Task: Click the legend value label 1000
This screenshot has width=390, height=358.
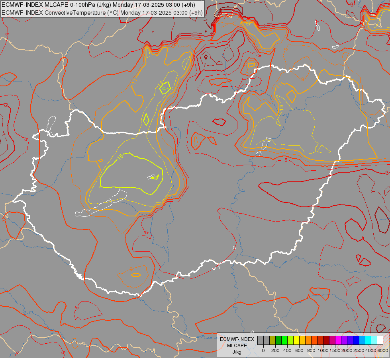Action: click(x=323, y=350)
